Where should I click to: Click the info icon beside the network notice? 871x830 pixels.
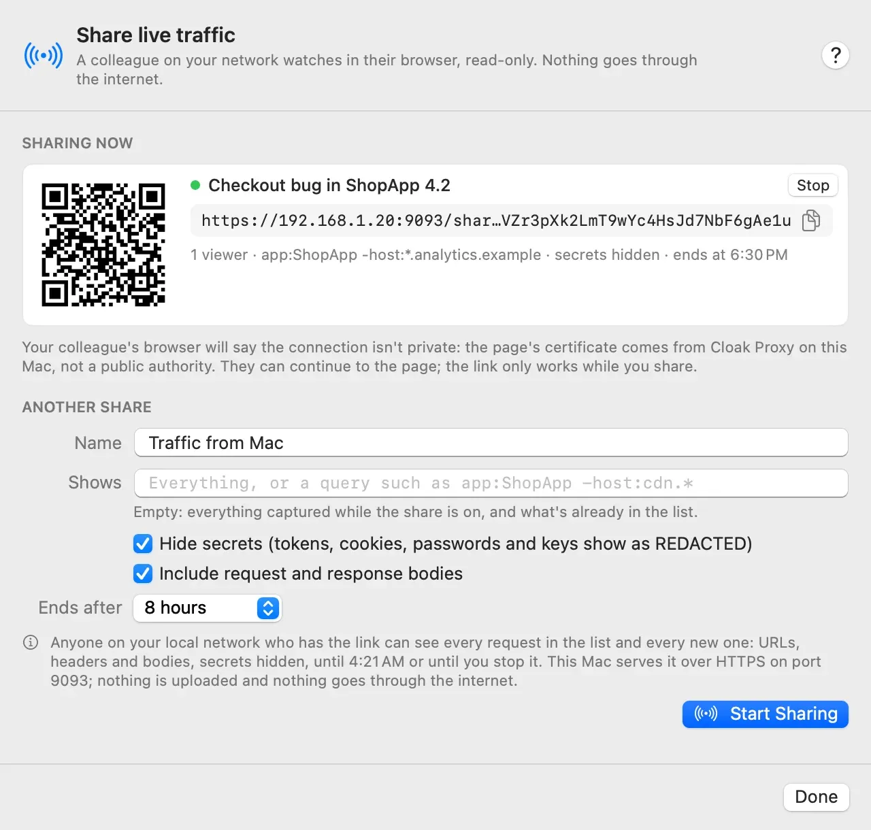(31, 642)
